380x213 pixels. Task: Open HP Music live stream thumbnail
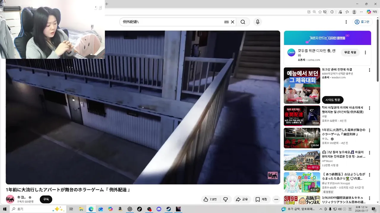(302, 160)
